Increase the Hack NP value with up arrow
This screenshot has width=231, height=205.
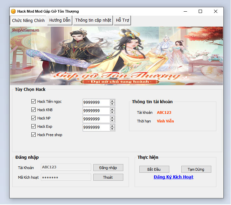(112, 118)
